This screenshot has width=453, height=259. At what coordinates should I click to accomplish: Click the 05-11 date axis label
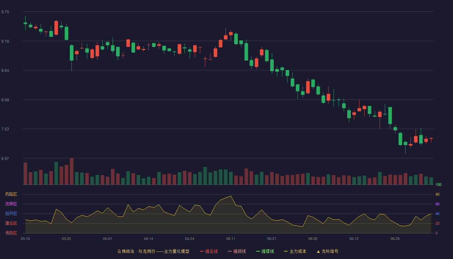pos(231,239)
